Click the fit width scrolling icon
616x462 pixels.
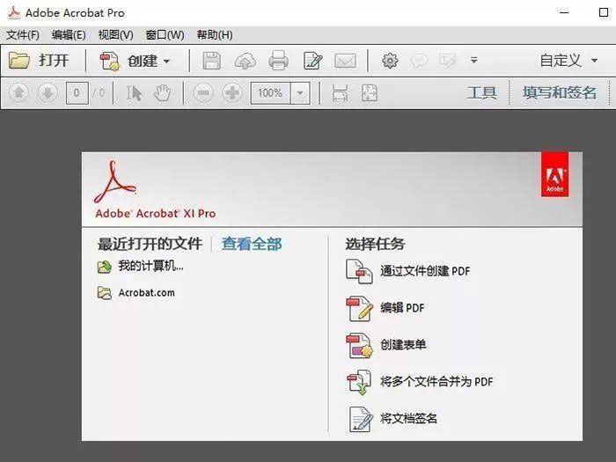point(340,93)
